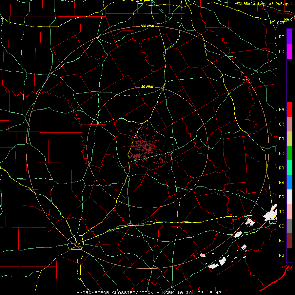Click the HA red legend swatch
Image resolution: width=295 pixels, height=295 pixels.
289,109
